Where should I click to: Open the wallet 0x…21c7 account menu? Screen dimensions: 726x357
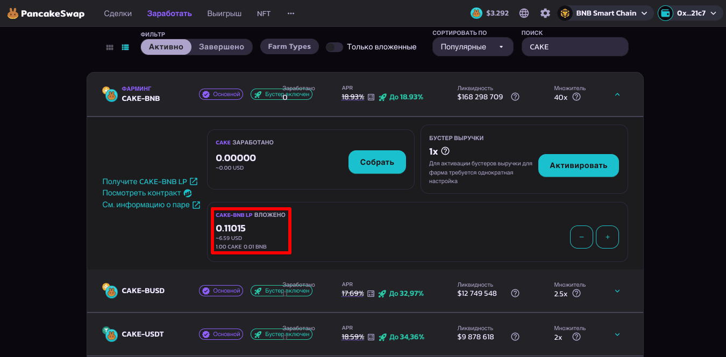tap(691, 13)
